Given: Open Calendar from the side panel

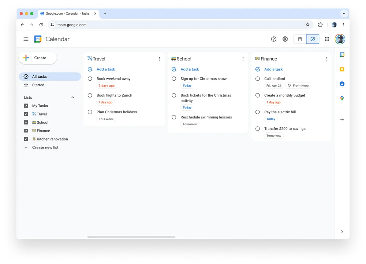Looking at the screenshot, I should pyautogui.click(x=342, y=54).
